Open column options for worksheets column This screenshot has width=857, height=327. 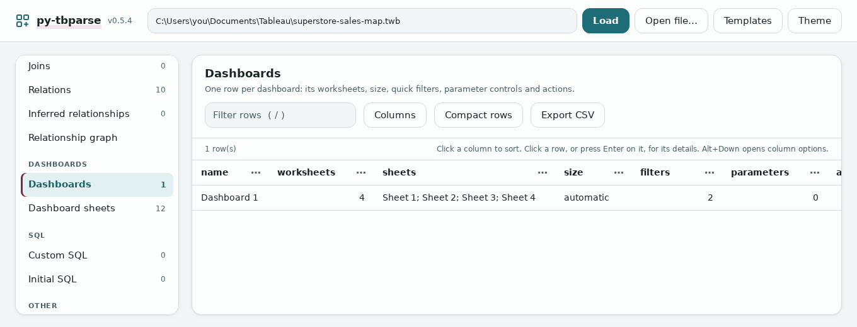(x=361, y=172)
